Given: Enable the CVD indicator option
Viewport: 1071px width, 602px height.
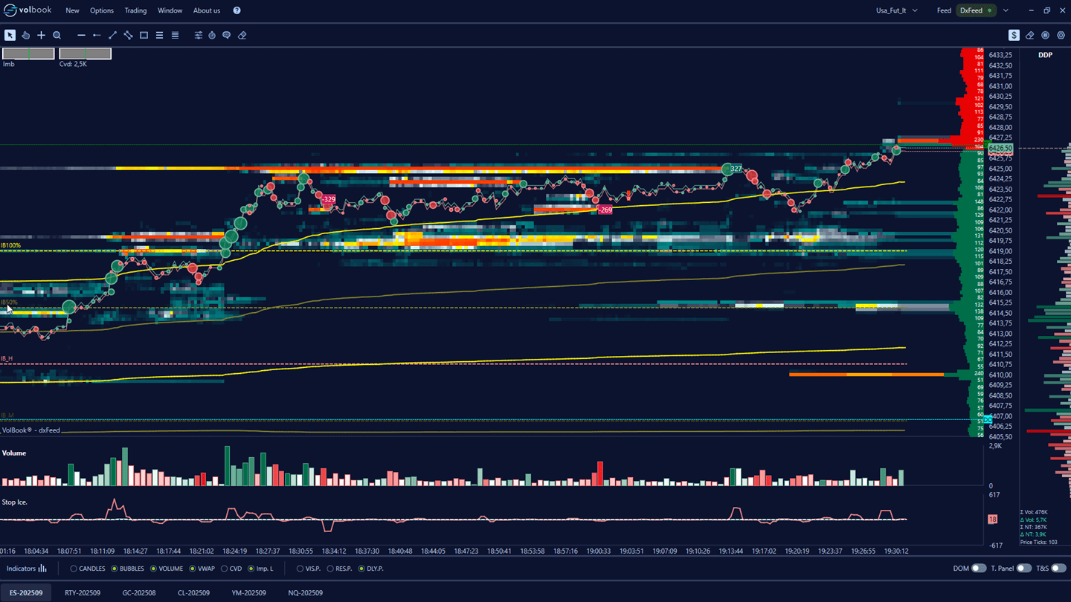Looking at the screenshot, I should pos(223,569).
